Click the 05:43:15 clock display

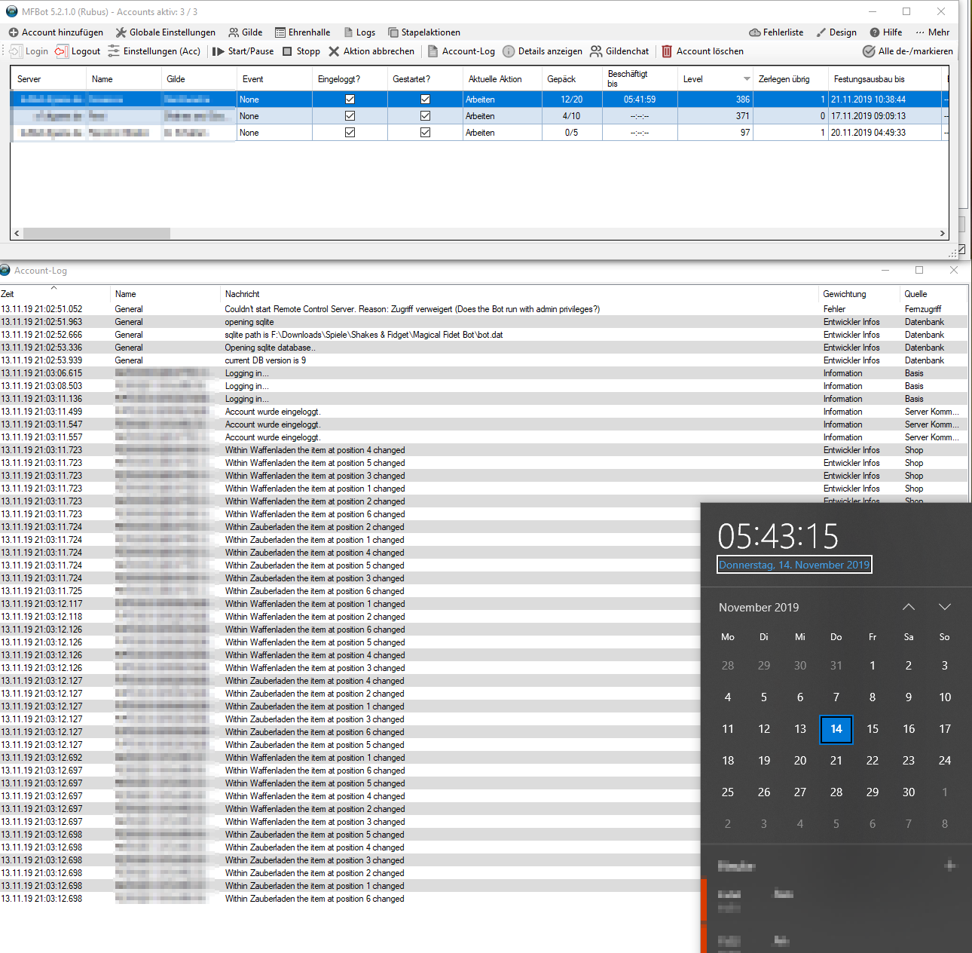778,536
